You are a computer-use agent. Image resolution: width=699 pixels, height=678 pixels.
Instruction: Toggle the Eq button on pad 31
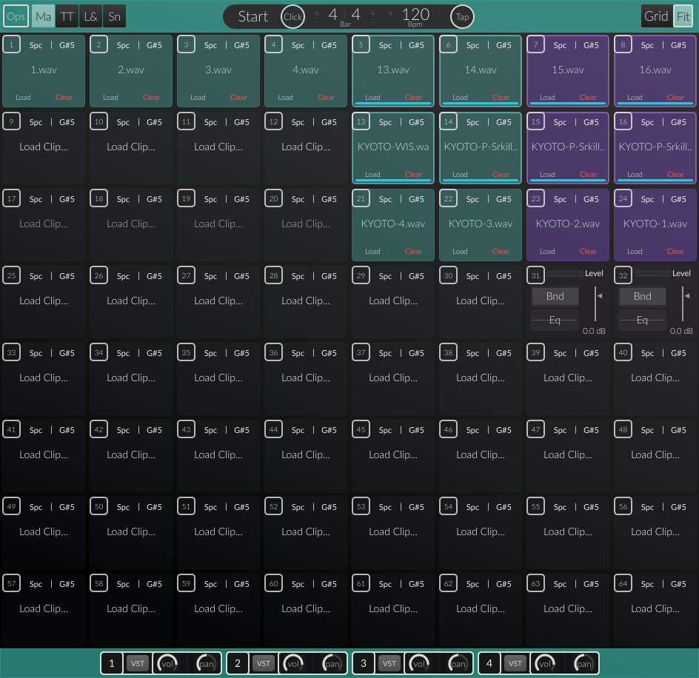tap(555, 320)
